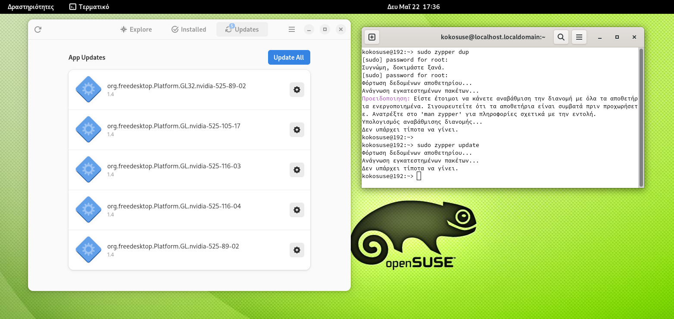Open the org.freedesktop.Platform.GL.nvidia-525-89-02 entry
Screen dimensions: 674x319
tap(189, 250)
